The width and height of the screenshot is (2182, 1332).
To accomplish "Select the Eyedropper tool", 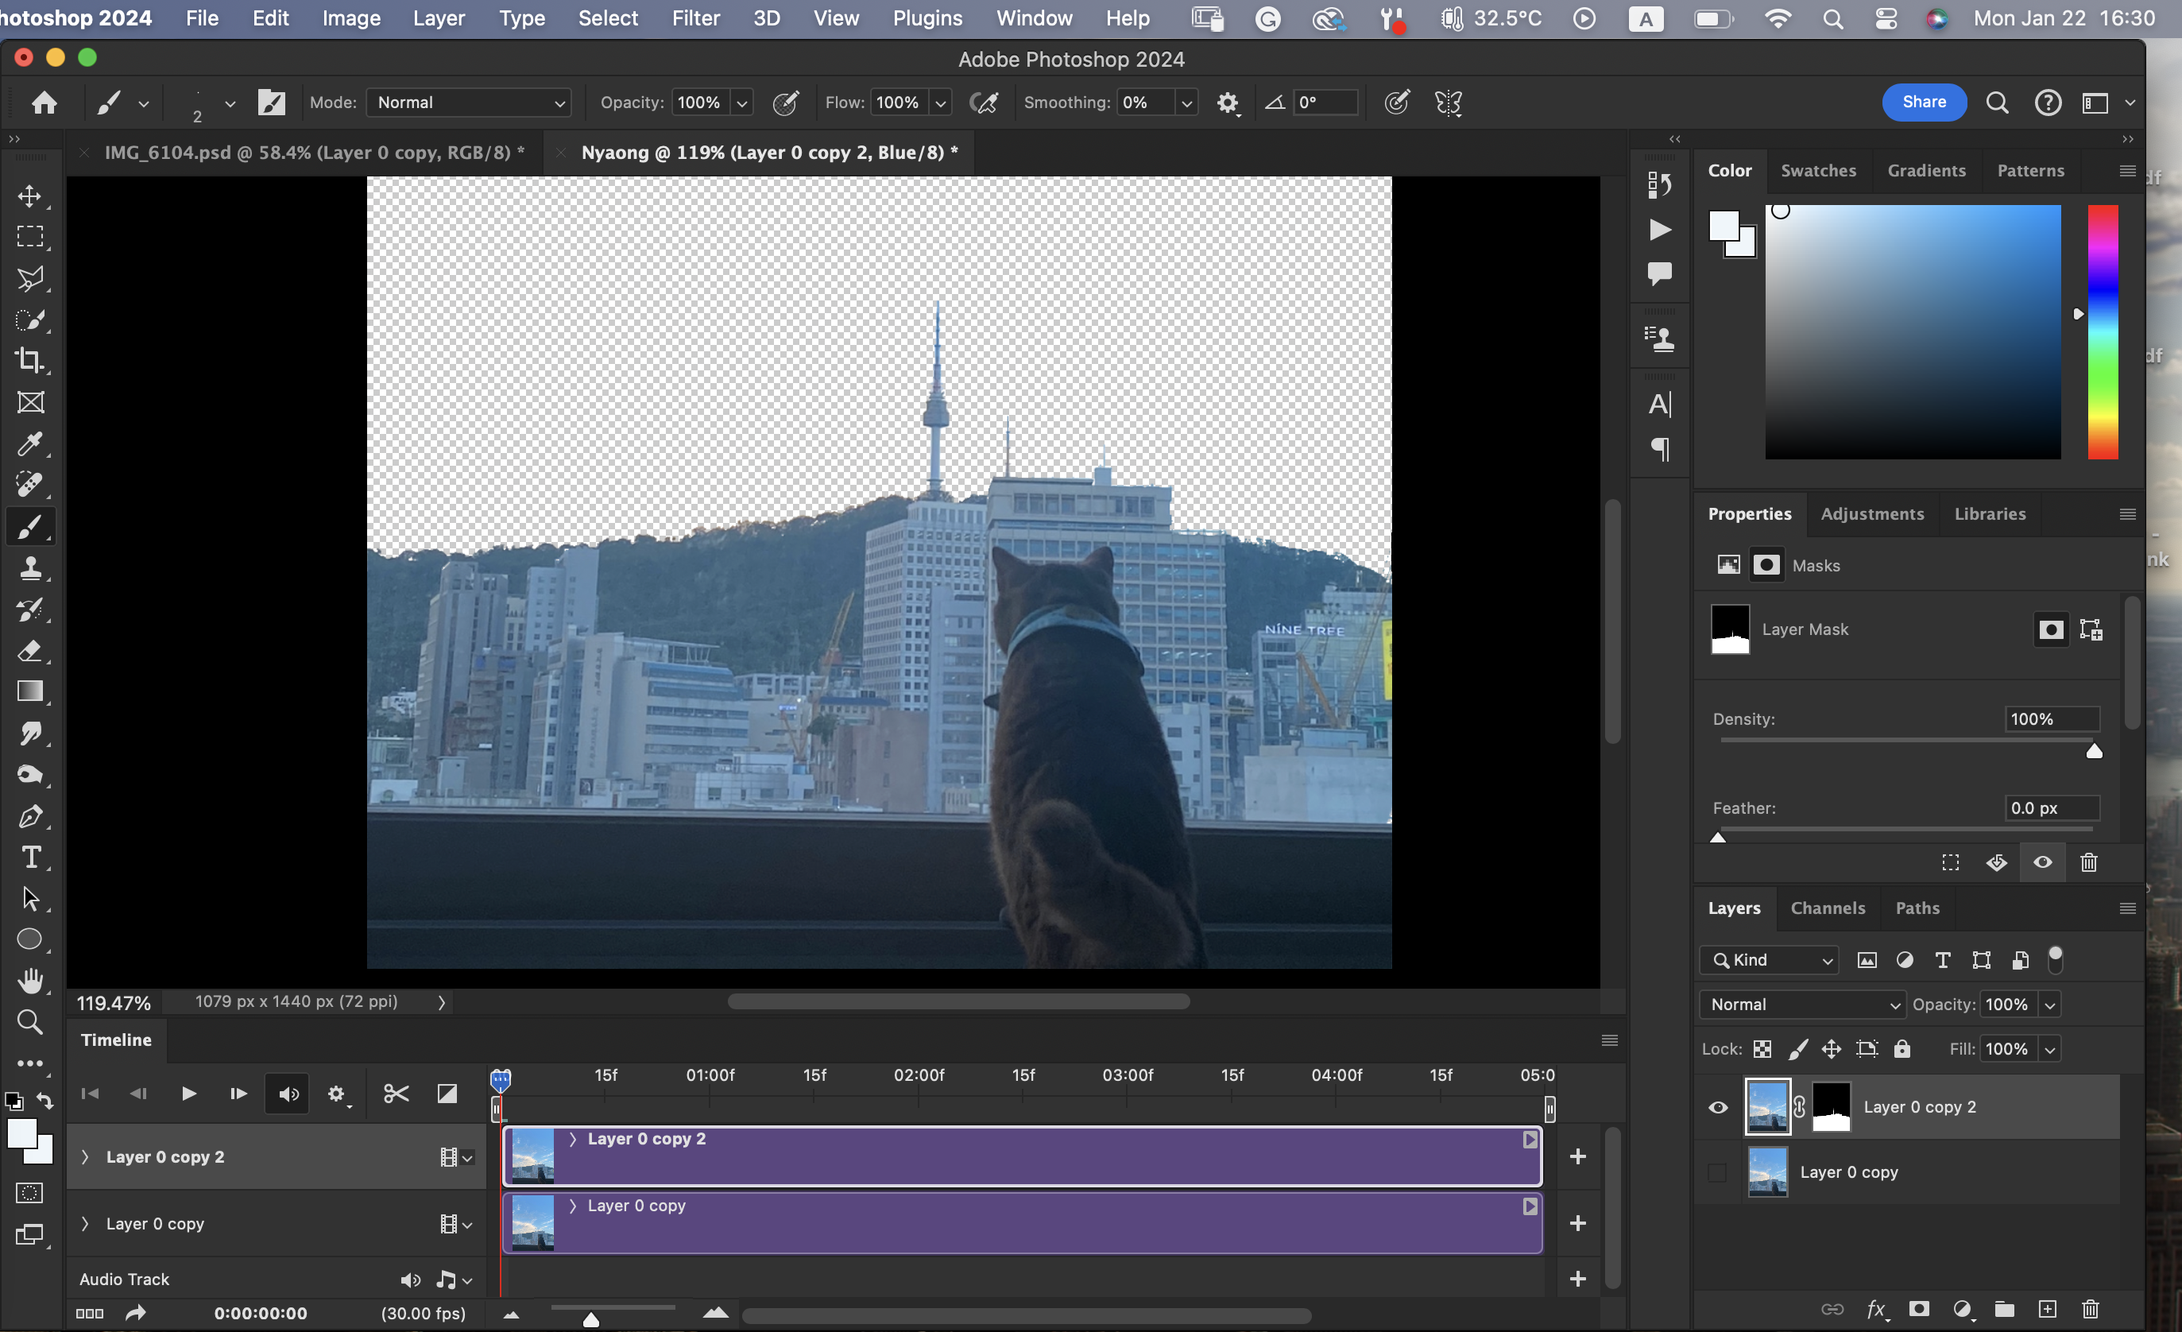I will pyautogui.click(x=30, y=443).
